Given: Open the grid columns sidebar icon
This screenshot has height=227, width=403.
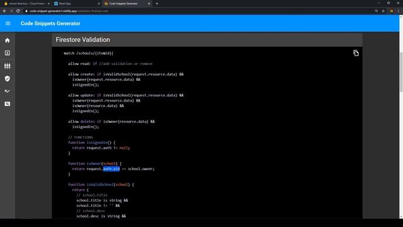Looking at the screenshot, I should click(7, 66).
